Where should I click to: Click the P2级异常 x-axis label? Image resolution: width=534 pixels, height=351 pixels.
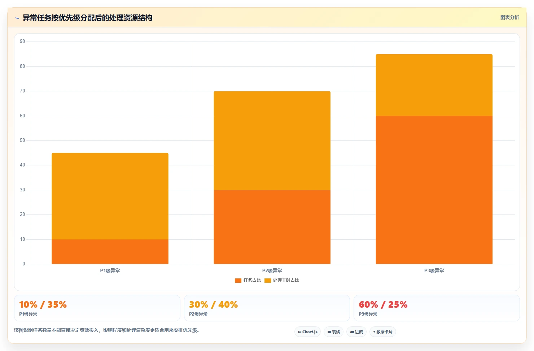[272, 270]
